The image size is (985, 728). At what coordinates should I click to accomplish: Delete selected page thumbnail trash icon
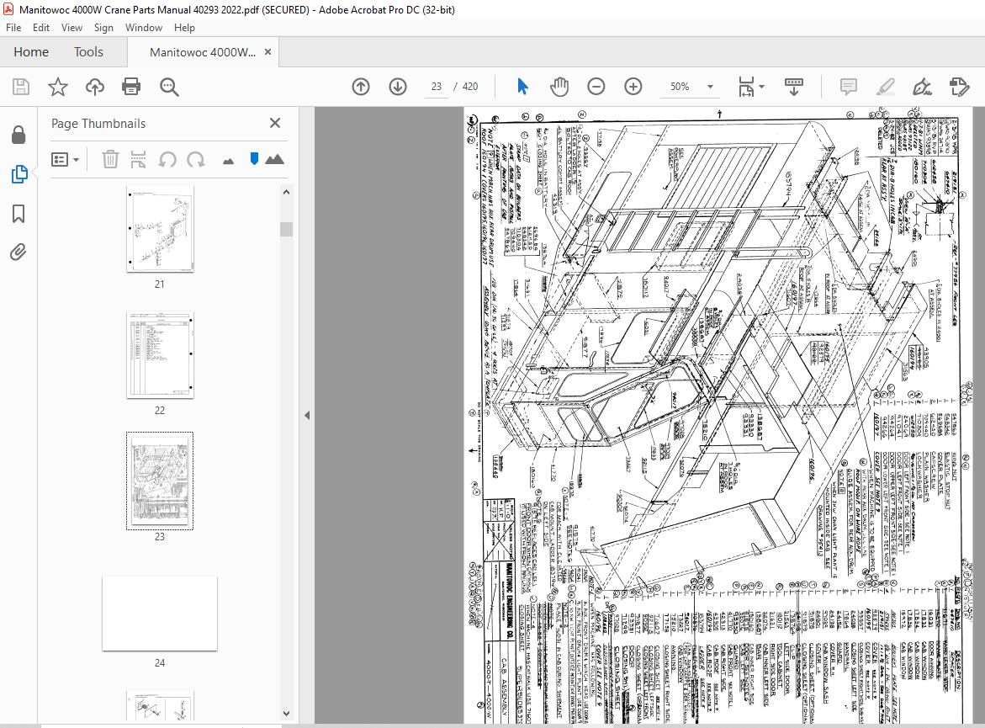(x=110, y=160)
